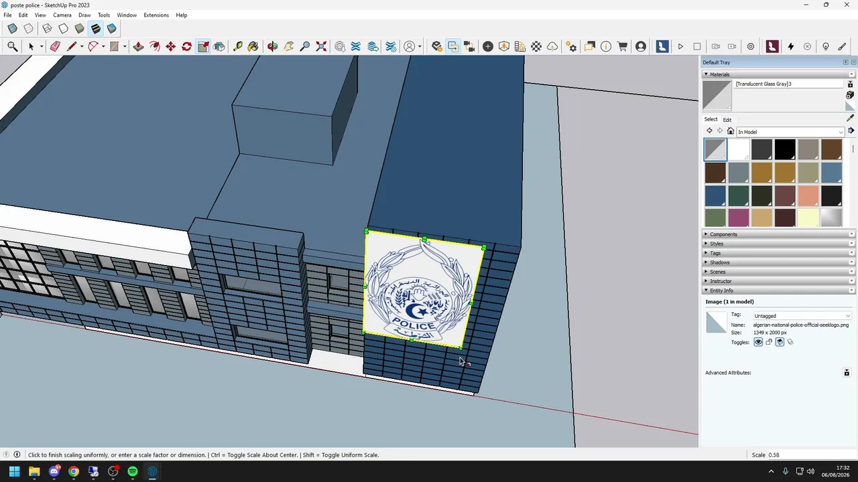Open the Untagged tag dropdown
This screenshot has height=482, width=858.
(x=802, y=316)
